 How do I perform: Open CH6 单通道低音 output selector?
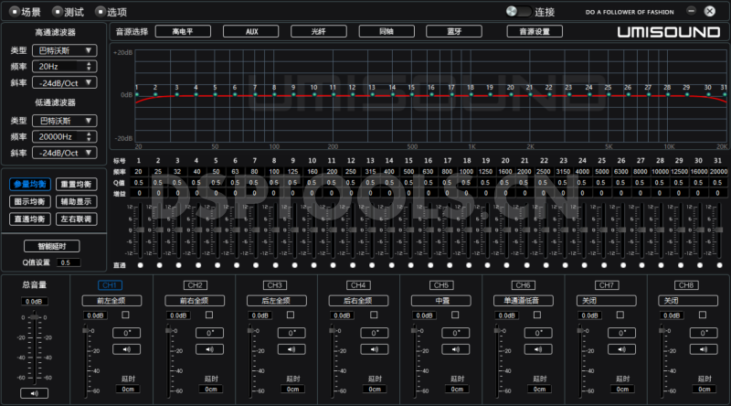click(x=523, y=301)
